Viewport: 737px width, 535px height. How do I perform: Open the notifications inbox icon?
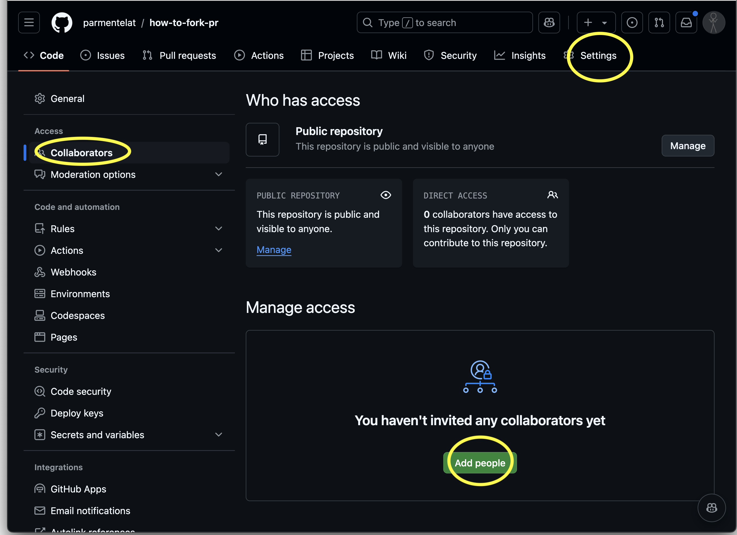pos(686,23)
